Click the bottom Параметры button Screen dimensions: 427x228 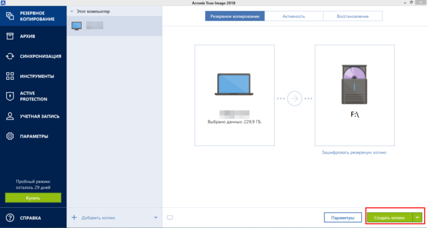[343, 218]
